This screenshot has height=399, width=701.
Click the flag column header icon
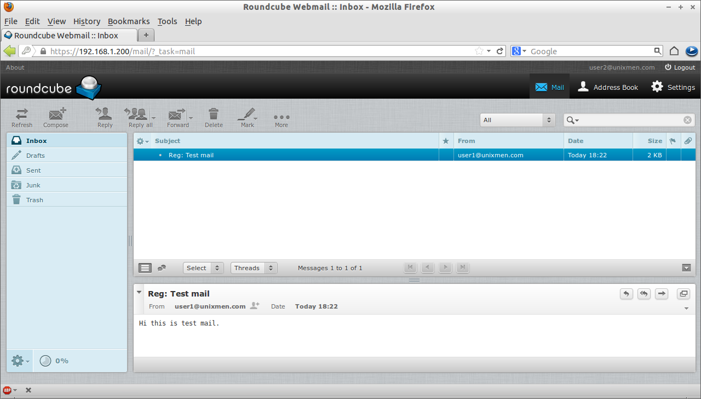pyautogui.click(x=673, y=141)
